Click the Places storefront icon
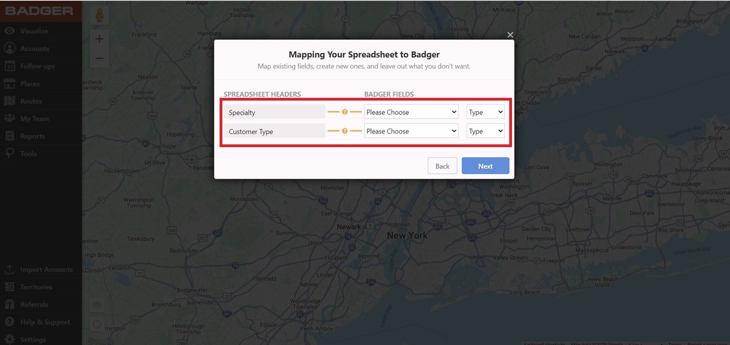Viewport: 730px width, 345px height. (9, 83)
